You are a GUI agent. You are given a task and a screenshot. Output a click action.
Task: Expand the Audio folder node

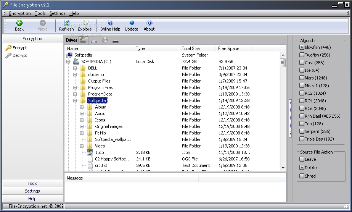click(82, 114)
